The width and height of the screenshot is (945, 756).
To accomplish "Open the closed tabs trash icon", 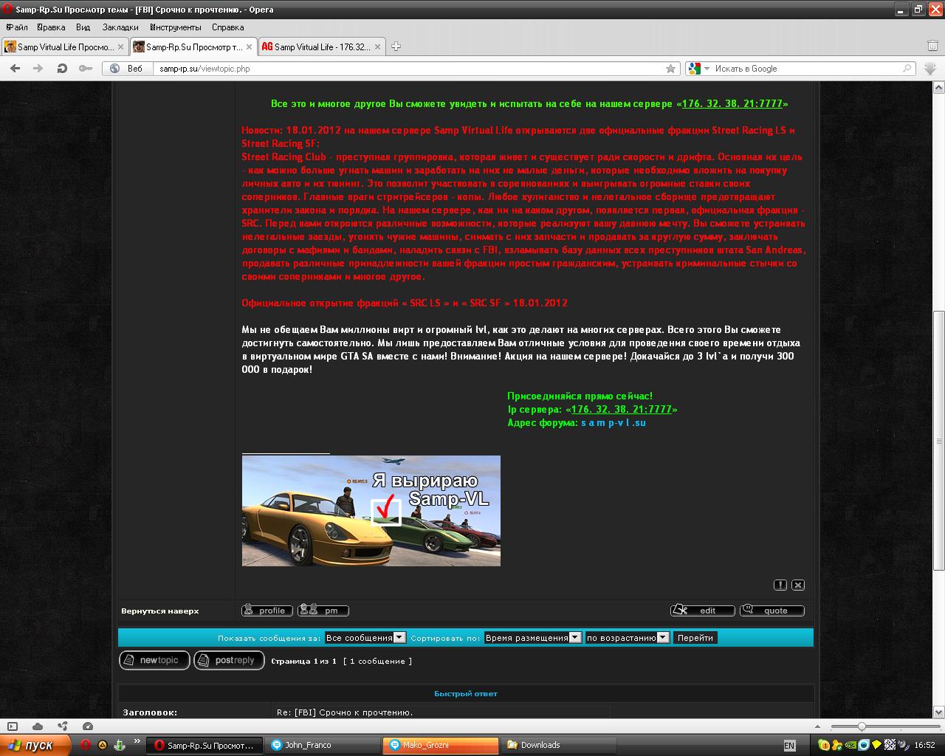I will (932, 46).
